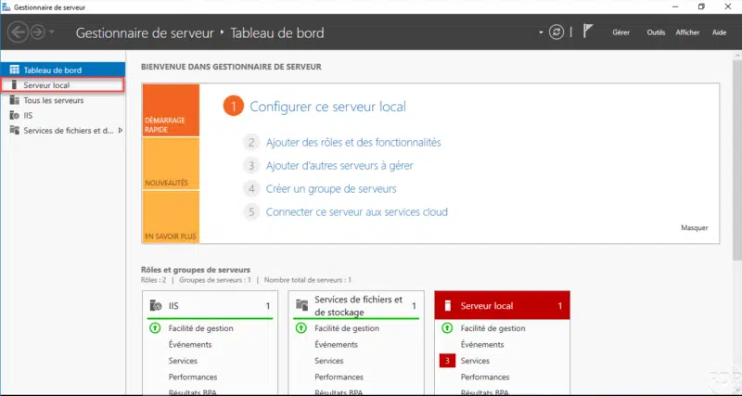
Task: Select the En savoir plus tile
Action: [171, 217]
